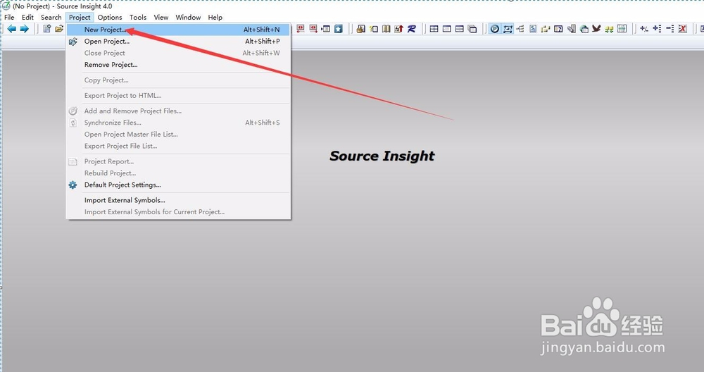This screenshot has width=704, height=372.
Task: Select Default Project Settings... entry
Action: 178,185
